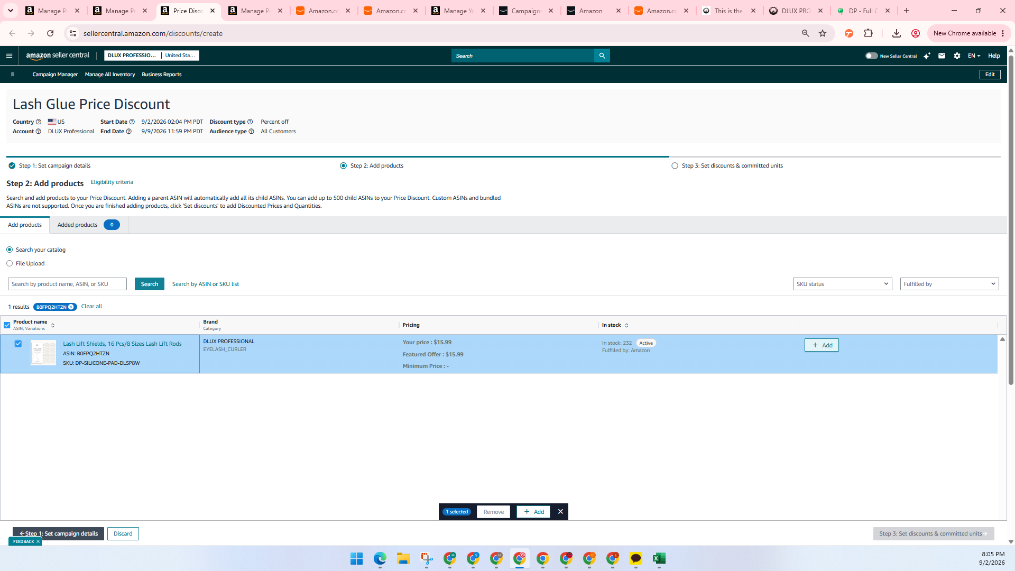
Task: Toggle the New Seller Central switch
Action: click(871, 56)
